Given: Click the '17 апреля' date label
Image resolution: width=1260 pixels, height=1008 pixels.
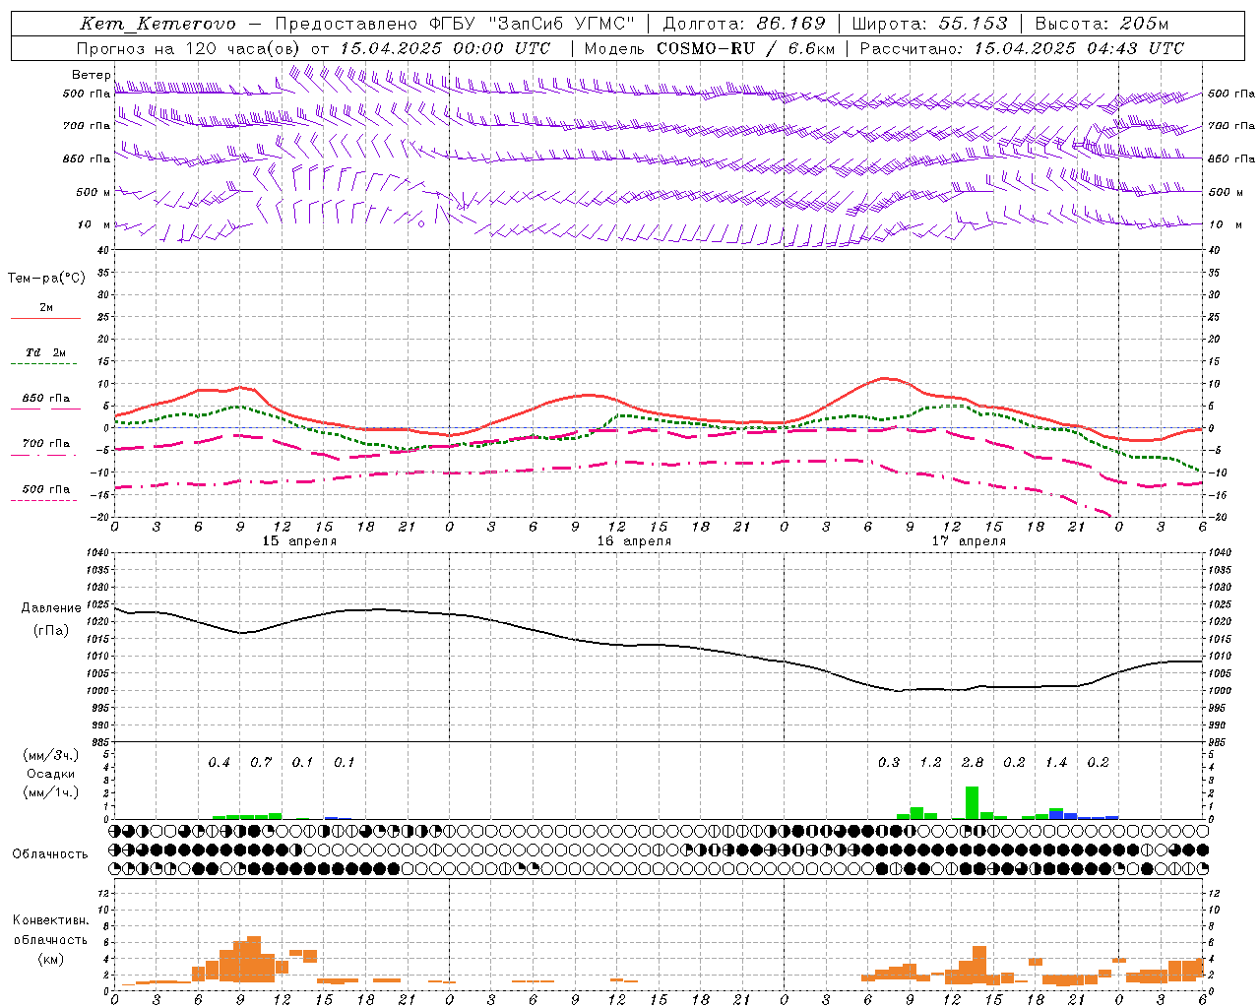Looking at the screenshot, I should 969,541.
